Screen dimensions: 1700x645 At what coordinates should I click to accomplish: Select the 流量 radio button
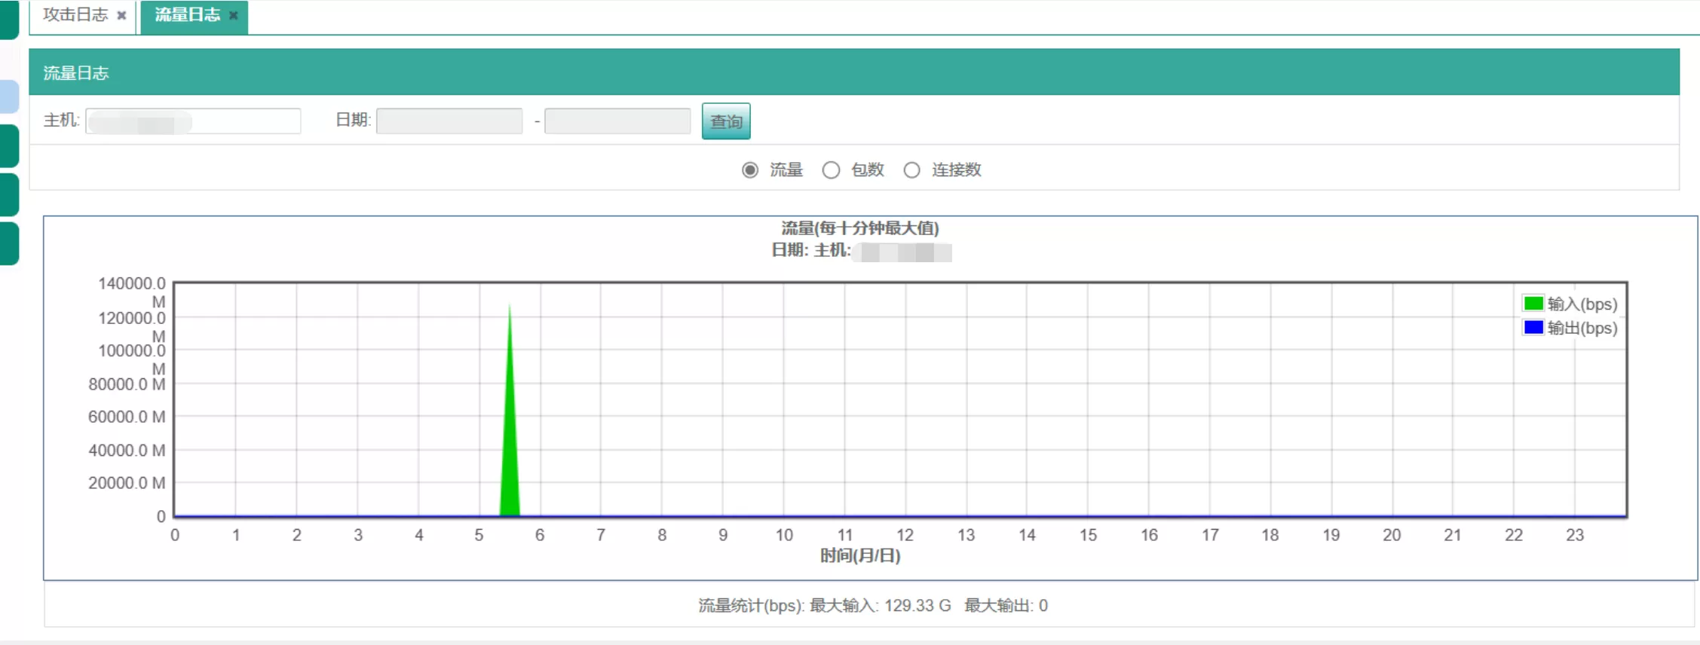[749, 170]
